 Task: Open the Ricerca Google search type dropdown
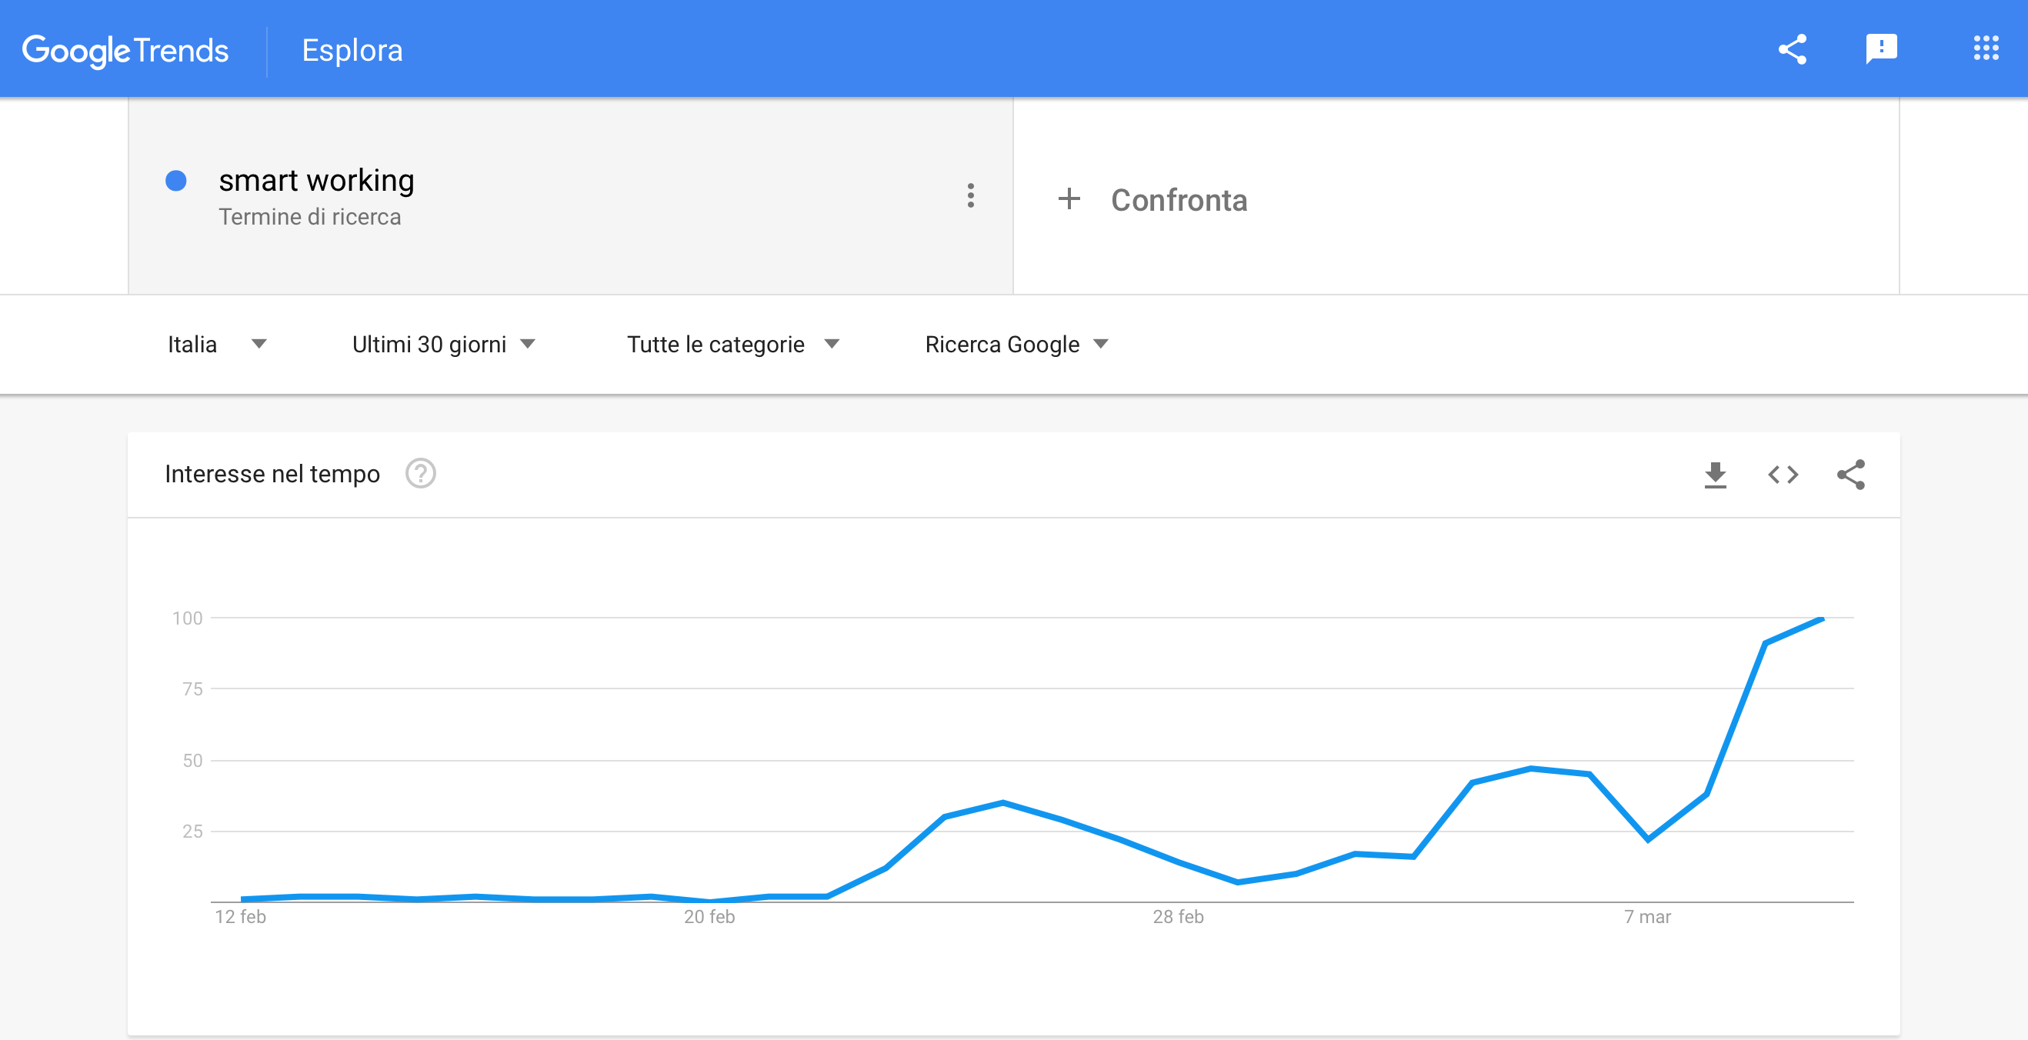tap(1016, 344)
